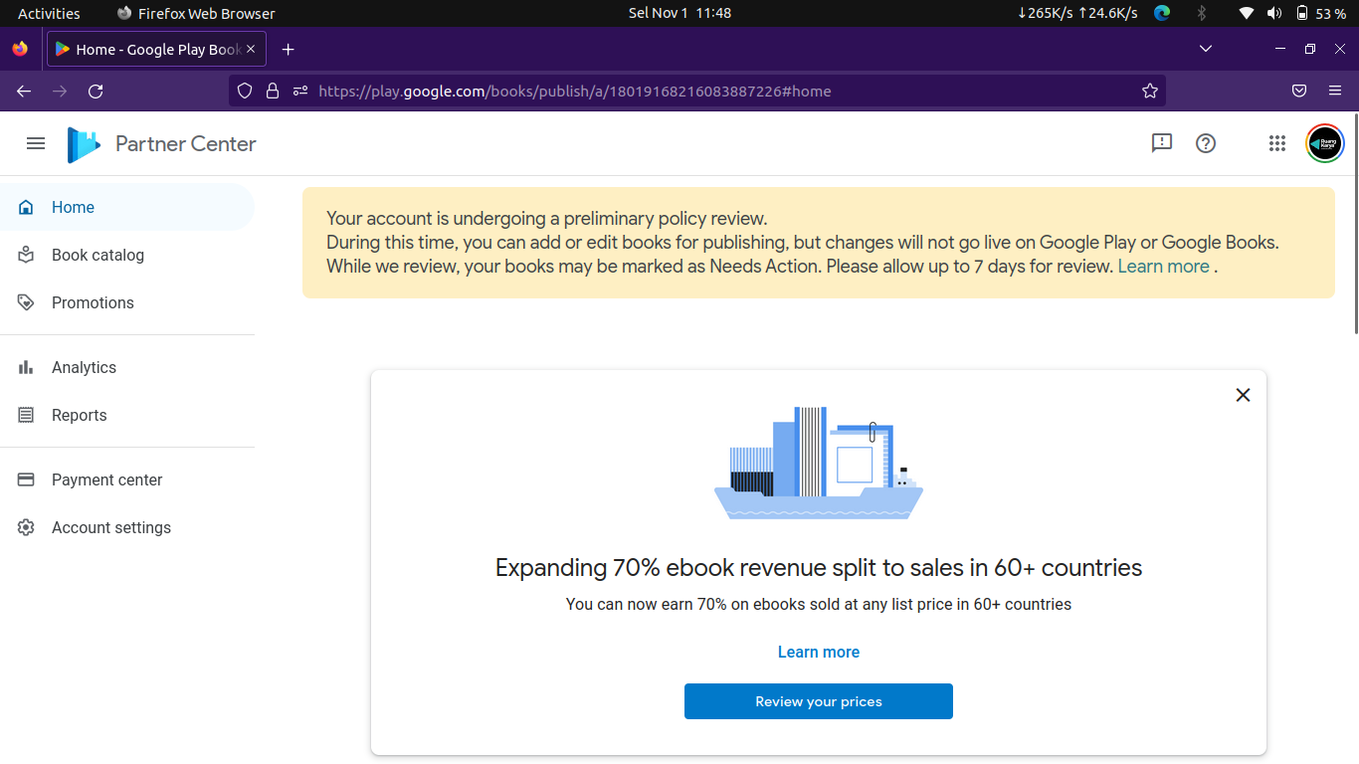This screenshot has height=764, width=1359.
Task: Click the send feedback icon
Action: (1161, 143)
